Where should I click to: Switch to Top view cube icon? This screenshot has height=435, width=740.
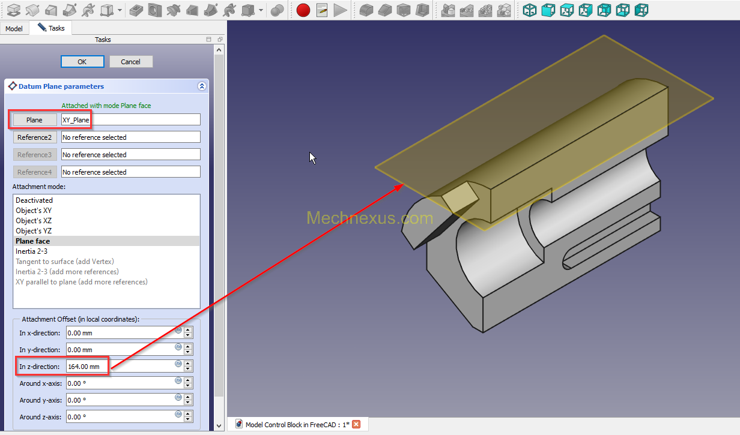pyautogui.click(x=566, y=10)
